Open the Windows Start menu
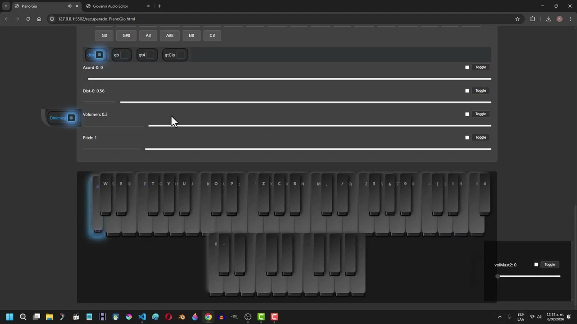The height and width of the screenshot is (324, 577). [x=9, y=317]
